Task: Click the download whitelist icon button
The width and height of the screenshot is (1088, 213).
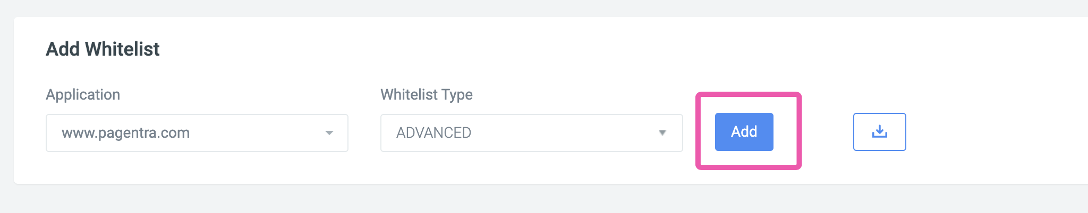Action: click(x=879, y=132)
